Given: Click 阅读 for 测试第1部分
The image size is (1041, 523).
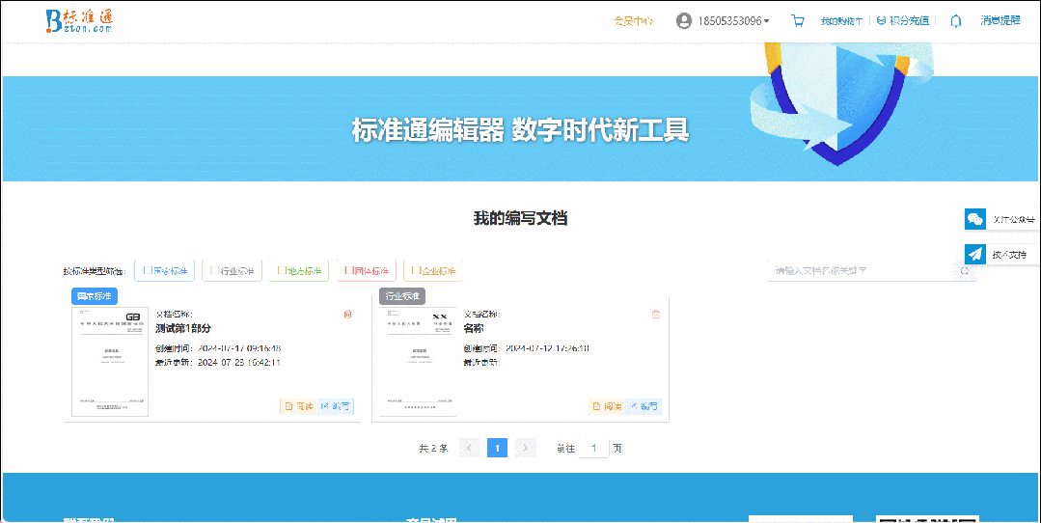Looking at the screenshot, I should 299,406.
